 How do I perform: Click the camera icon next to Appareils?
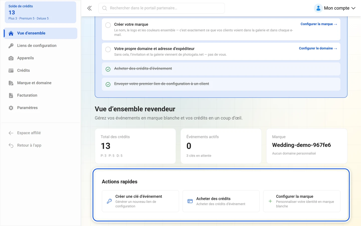click(11, 58)
